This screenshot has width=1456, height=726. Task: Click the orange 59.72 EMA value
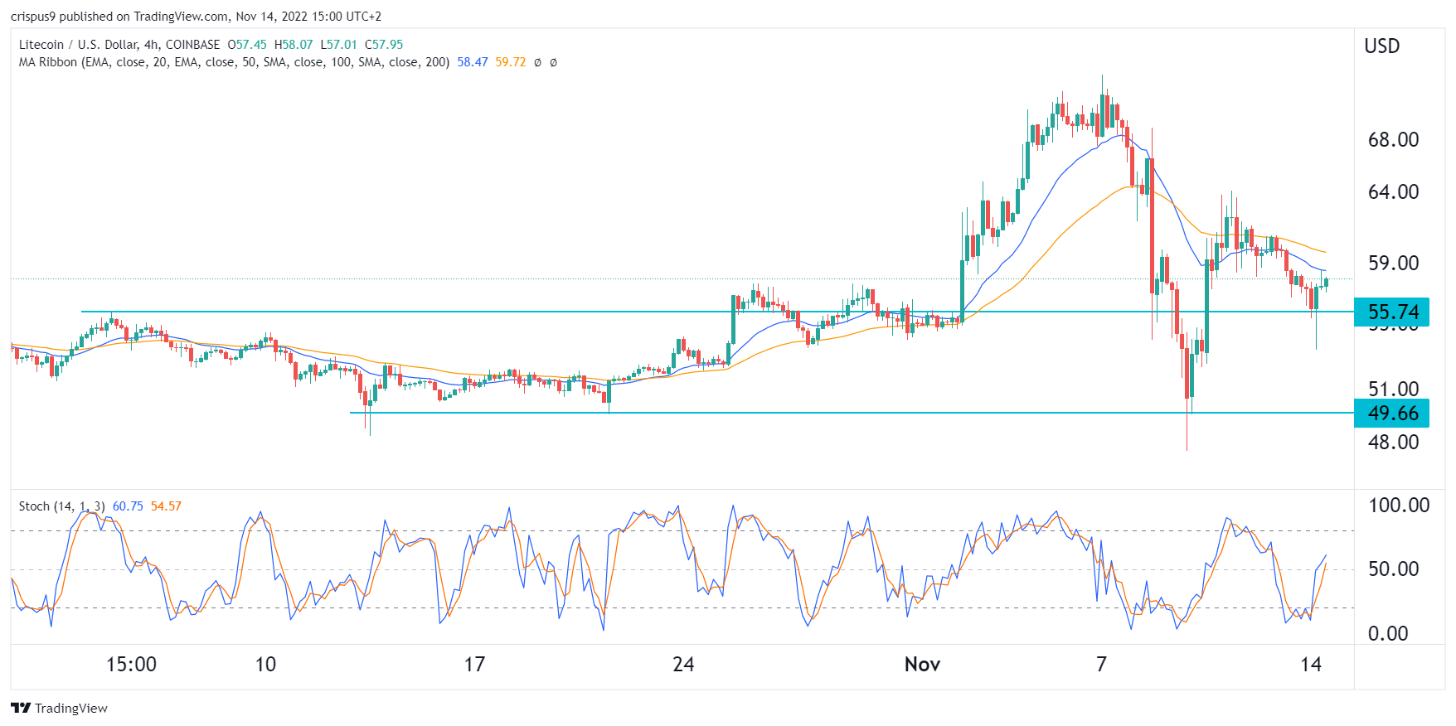[511, 62]
